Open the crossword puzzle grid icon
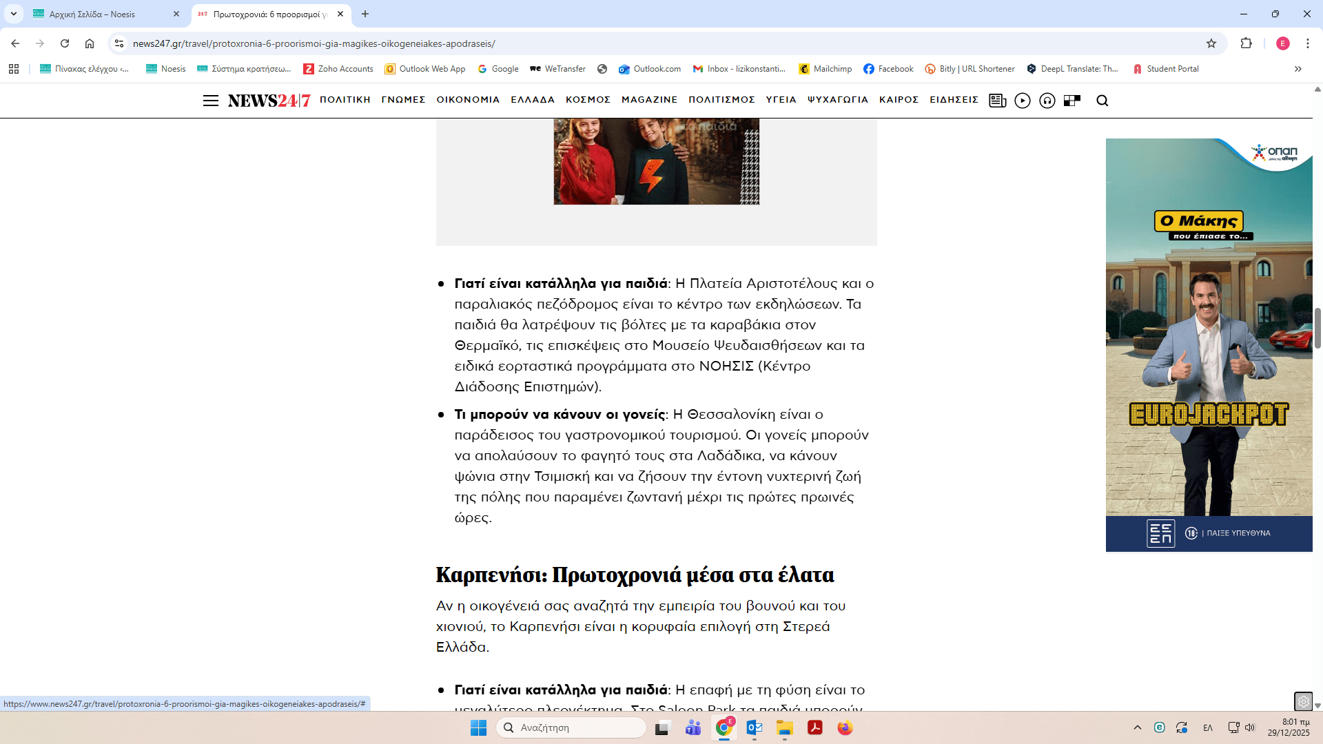The width and height of the screenshot is (1323, 744). point(1072,101)
